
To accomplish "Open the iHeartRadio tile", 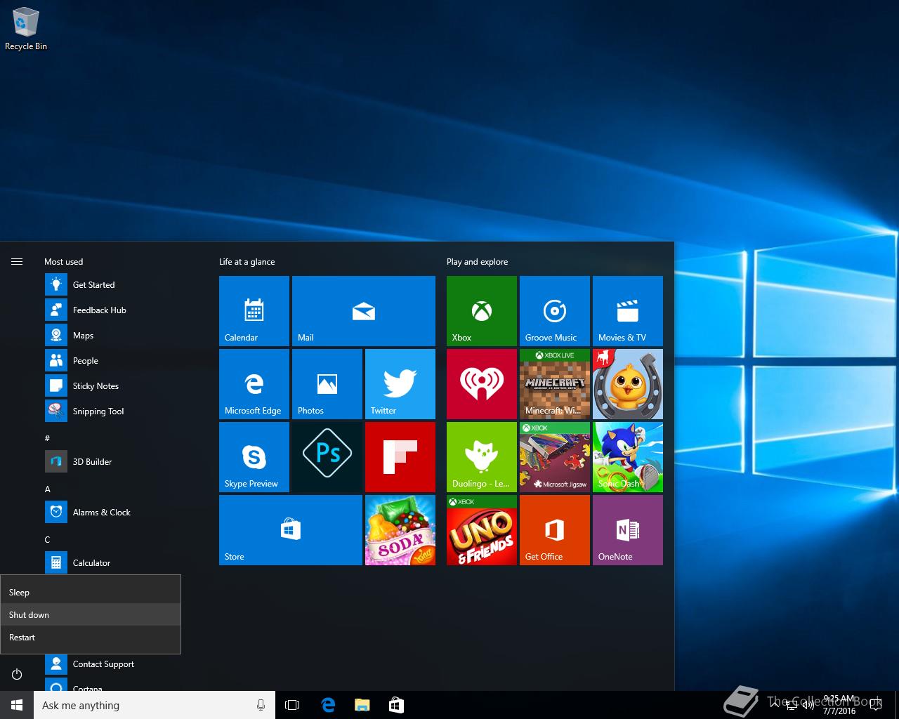I will [481, 383].
